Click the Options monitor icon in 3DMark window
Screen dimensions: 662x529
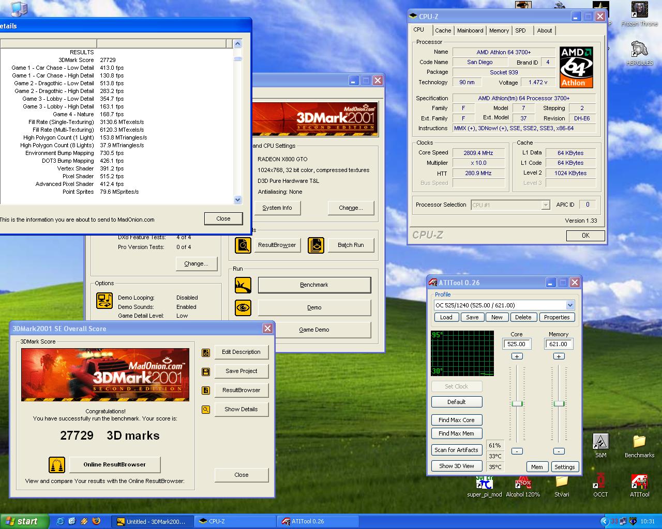pos(104,301)
